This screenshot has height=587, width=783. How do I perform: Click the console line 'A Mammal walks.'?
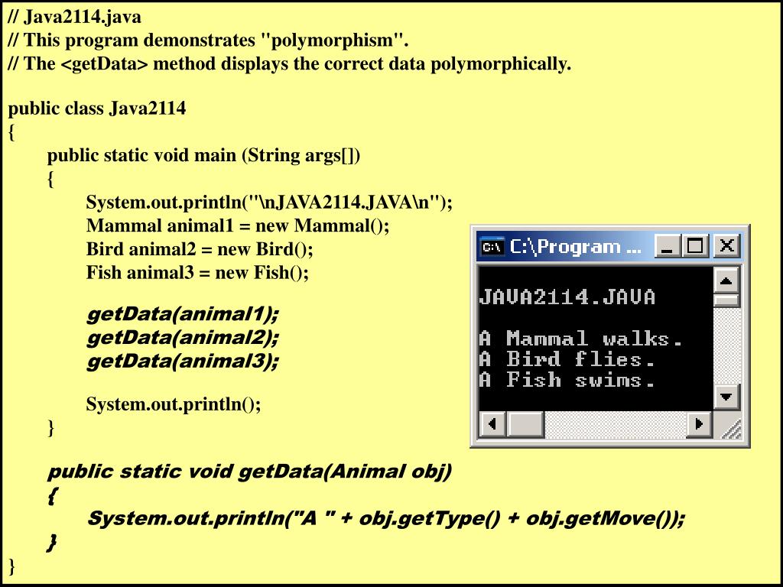[x=581, y=339]
